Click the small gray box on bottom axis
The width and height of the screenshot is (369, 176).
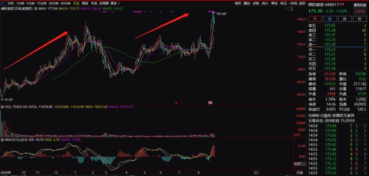[x=256, y=173]
